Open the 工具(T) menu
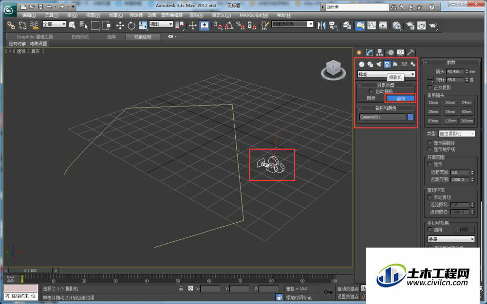This screenshot has width=487, height=304. 52,15
